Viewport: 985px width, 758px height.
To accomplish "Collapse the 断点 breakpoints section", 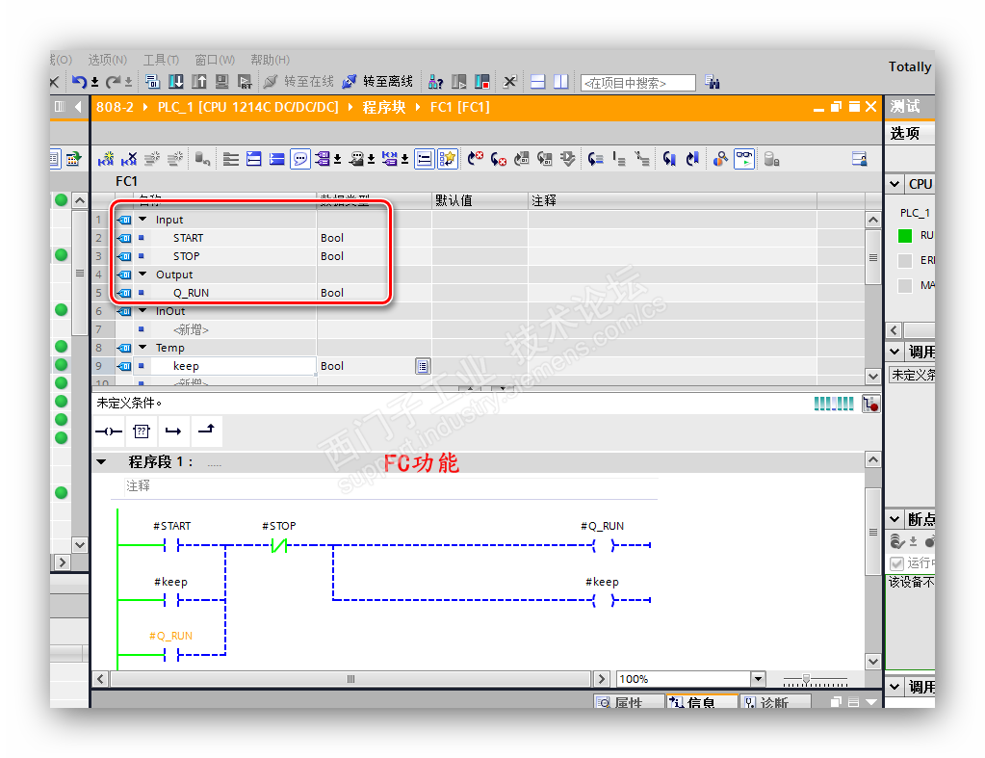I will (894, 519).
